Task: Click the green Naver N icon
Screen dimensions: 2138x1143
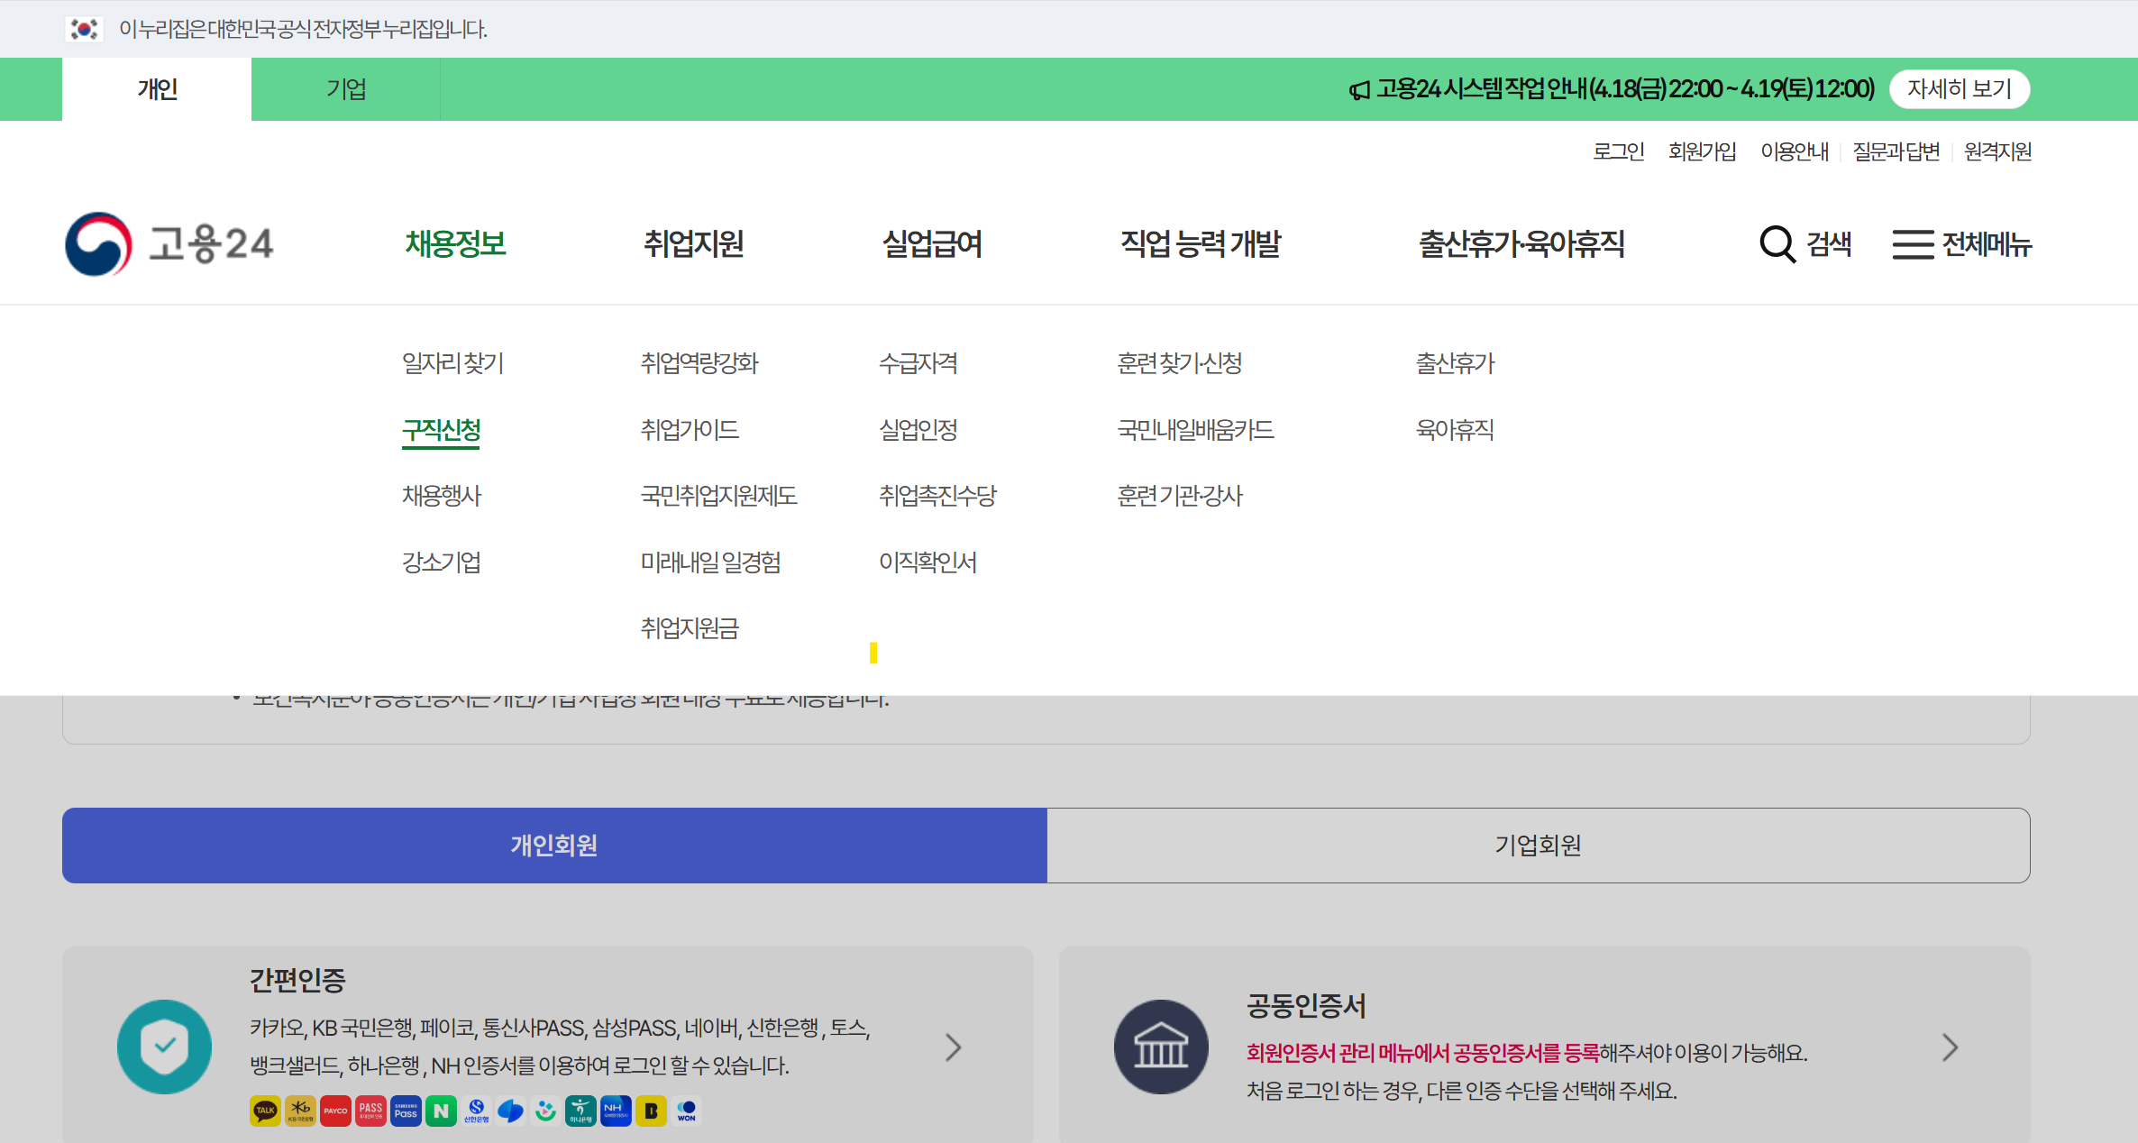Action: [441, 1111]
